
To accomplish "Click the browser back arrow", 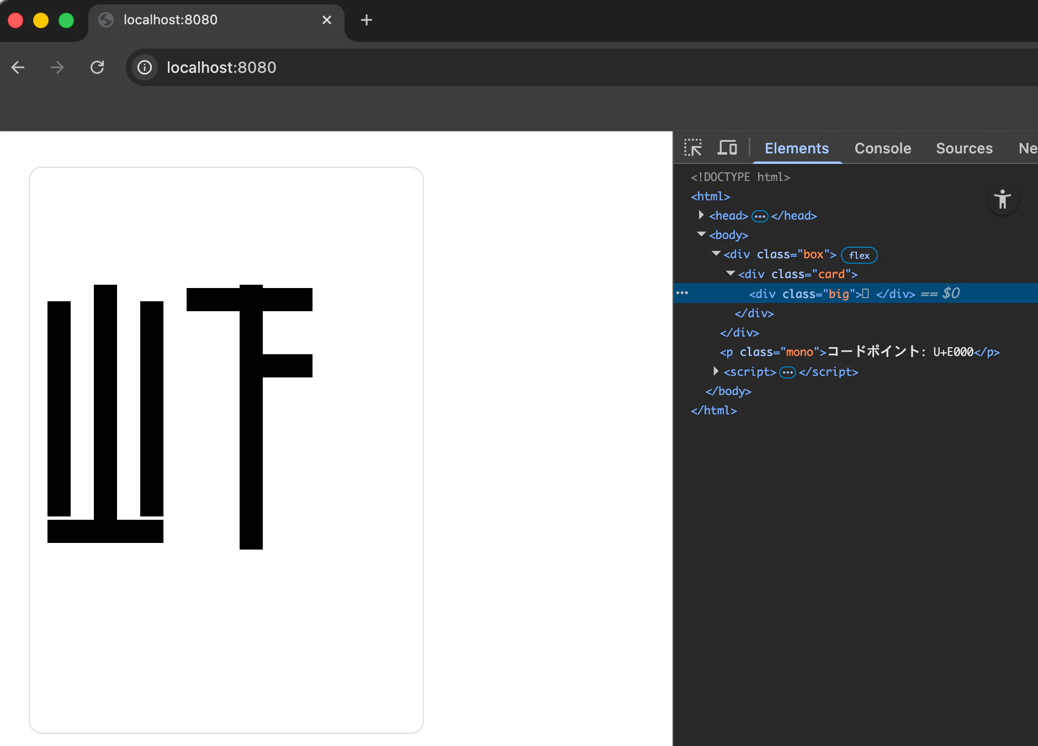I will tap(18, 67).
